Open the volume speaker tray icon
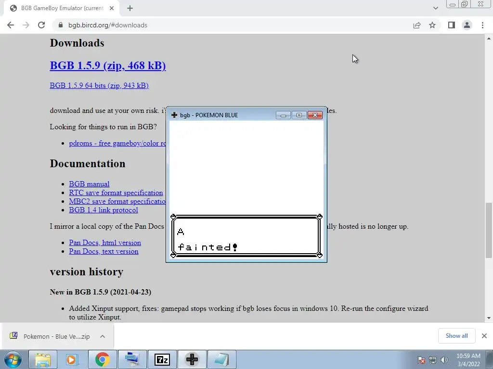This screenshot has height=369, width=493. click(444, 360)
